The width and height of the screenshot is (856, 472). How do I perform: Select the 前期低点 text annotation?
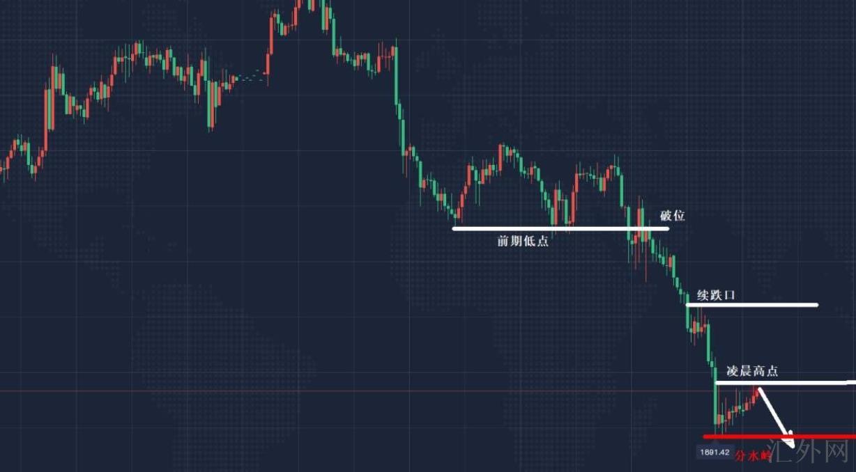[522, 241]
